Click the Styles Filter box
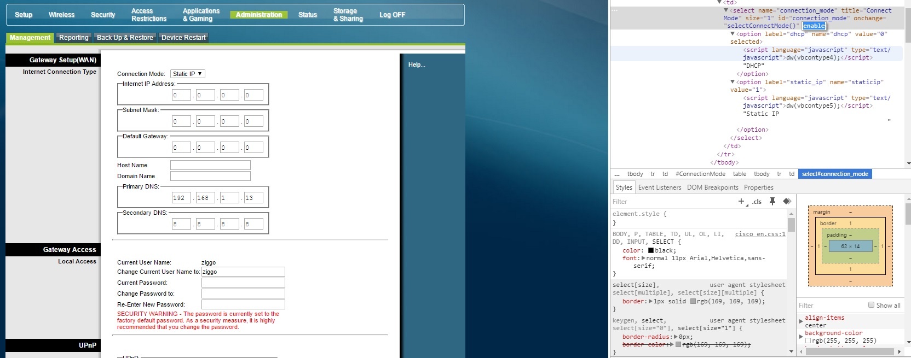 pos(673,202)
